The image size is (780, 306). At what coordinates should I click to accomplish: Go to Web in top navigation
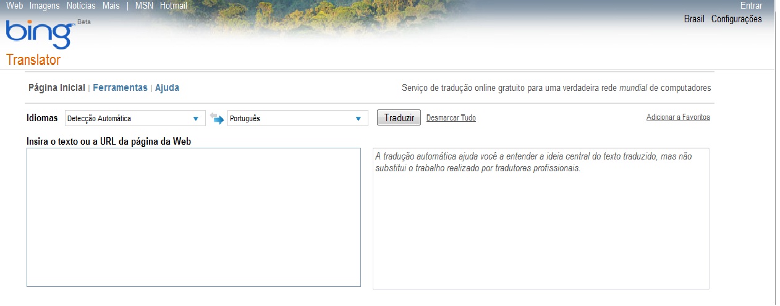point(14,6)
